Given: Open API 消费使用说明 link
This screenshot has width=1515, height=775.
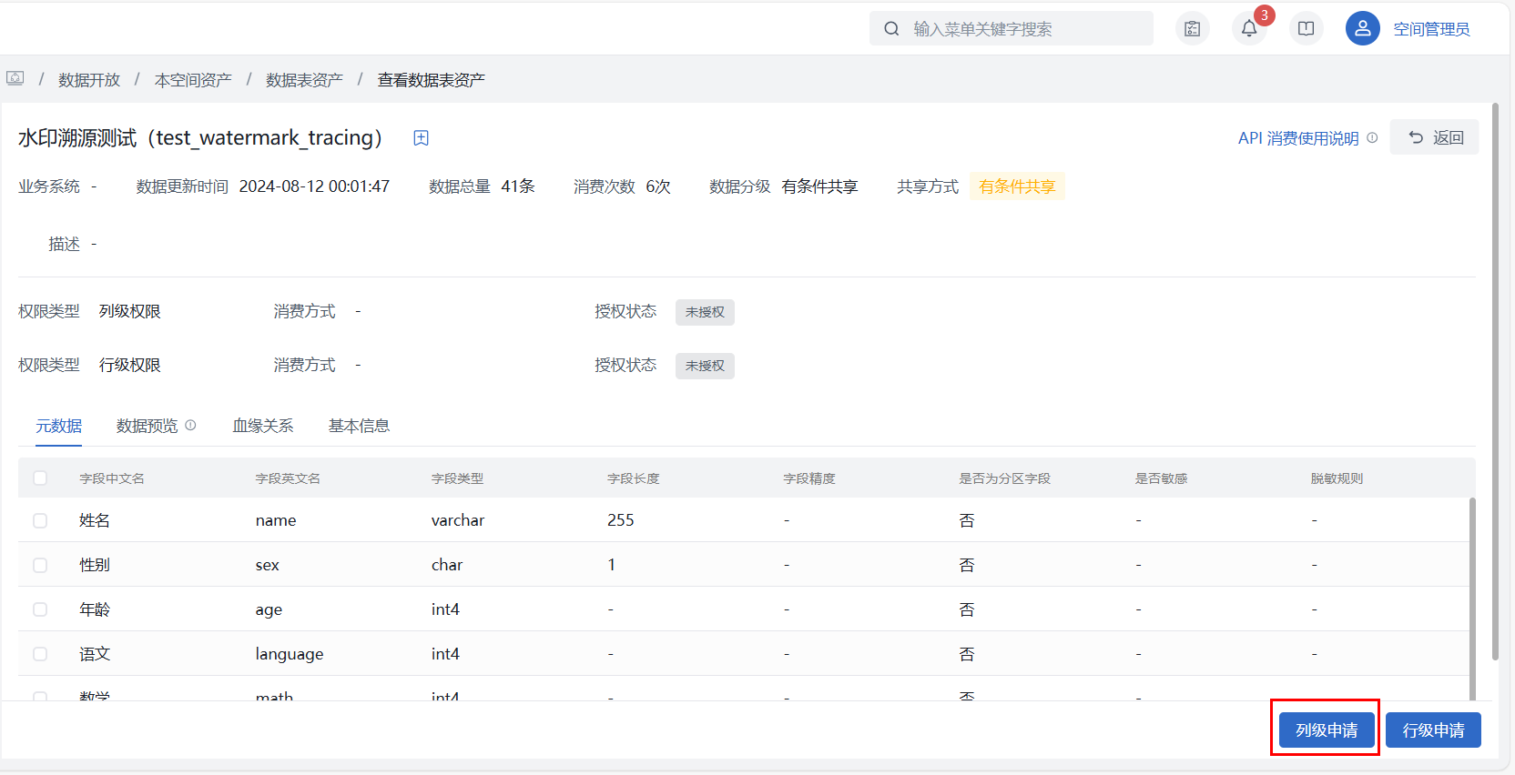Looking at the screenshot, I should pos(1297,138).
